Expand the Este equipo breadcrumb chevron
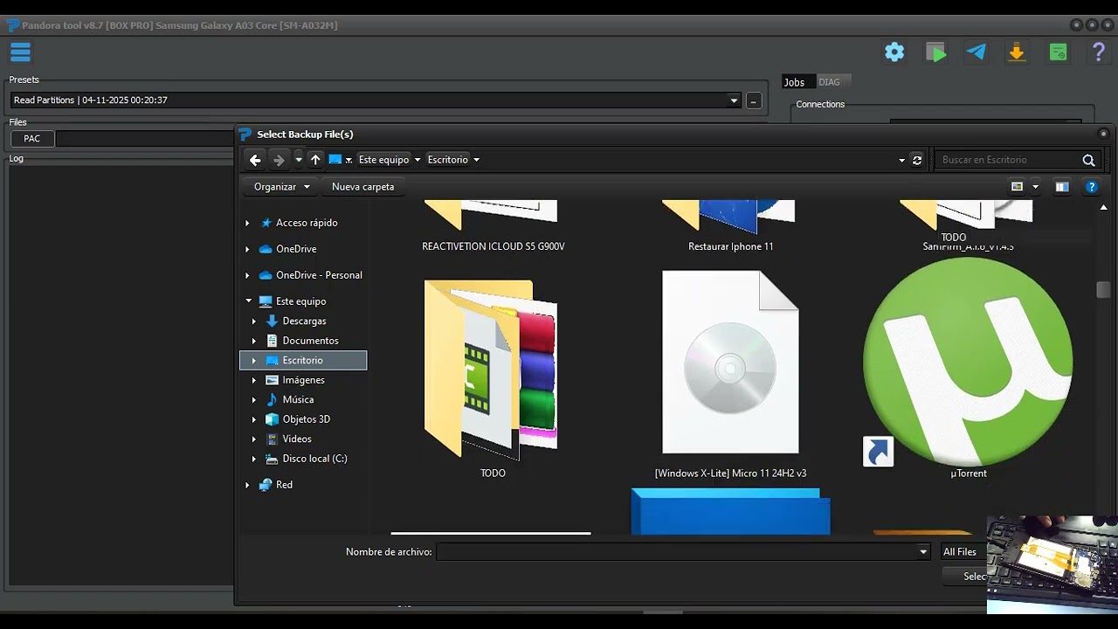1118x629 pixels. click(418, 160)
